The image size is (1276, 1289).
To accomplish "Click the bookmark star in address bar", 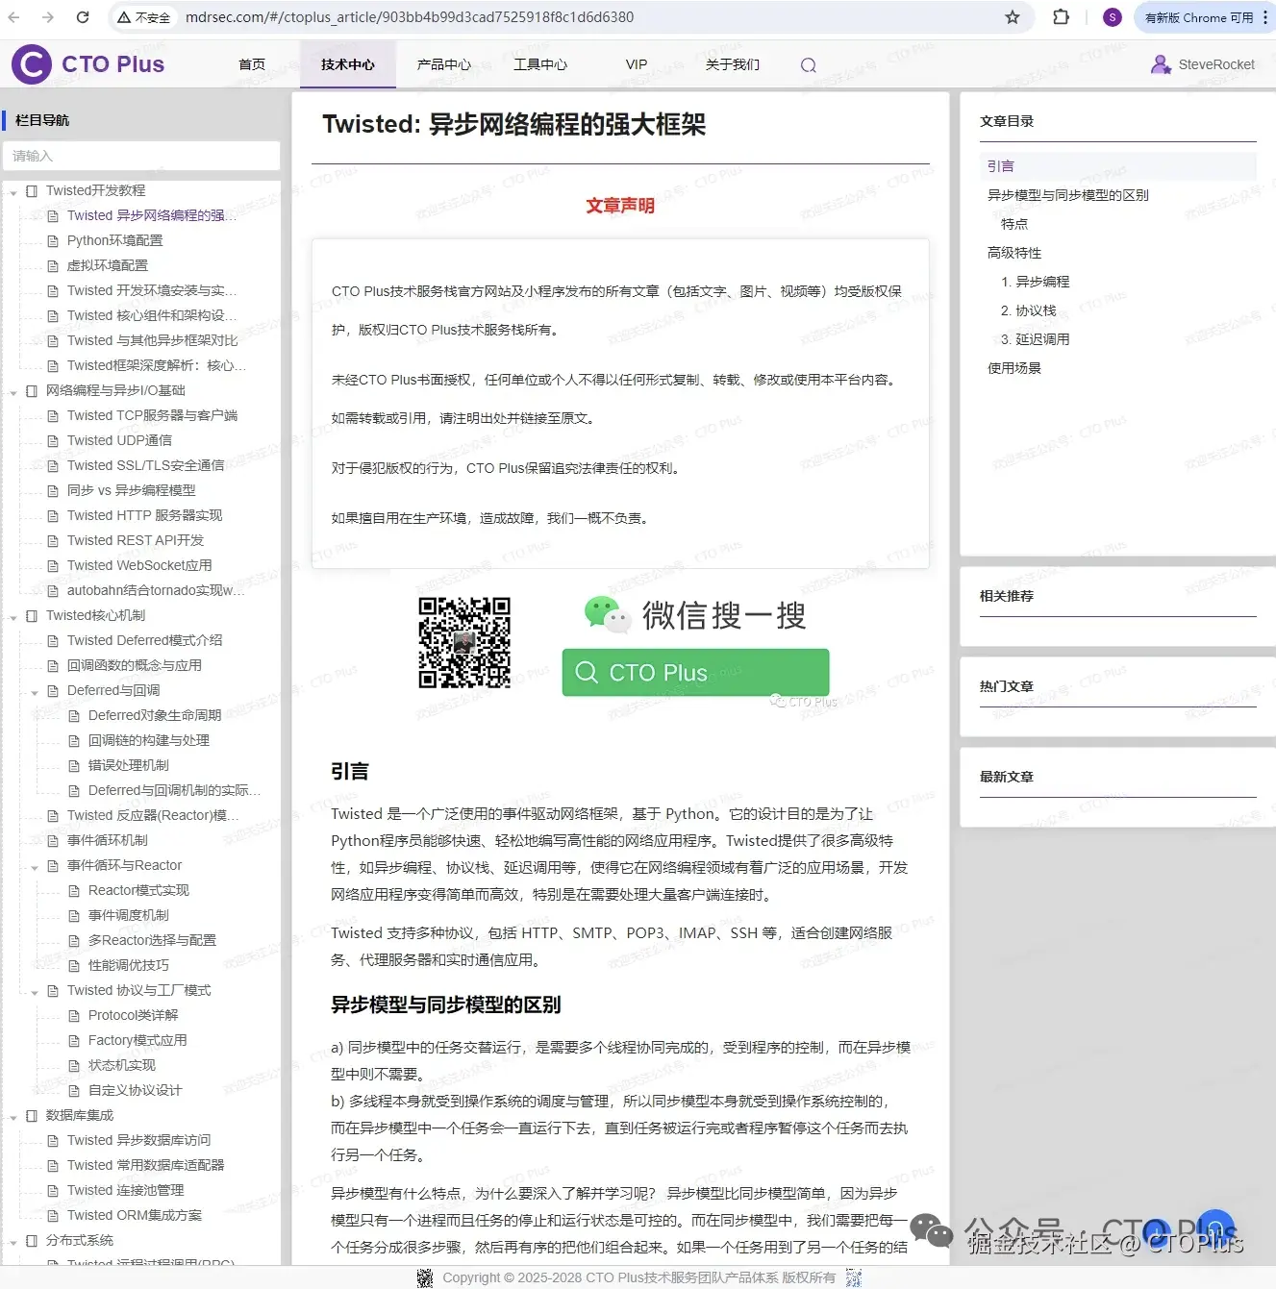I will [1011, 16].
